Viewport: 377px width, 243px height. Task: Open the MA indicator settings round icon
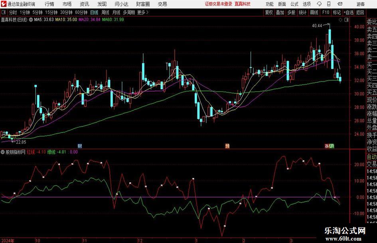pos(31,20)
